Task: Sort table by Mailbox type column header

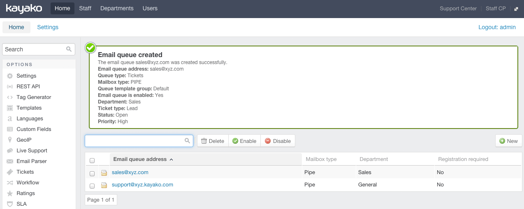Action: 321,159
